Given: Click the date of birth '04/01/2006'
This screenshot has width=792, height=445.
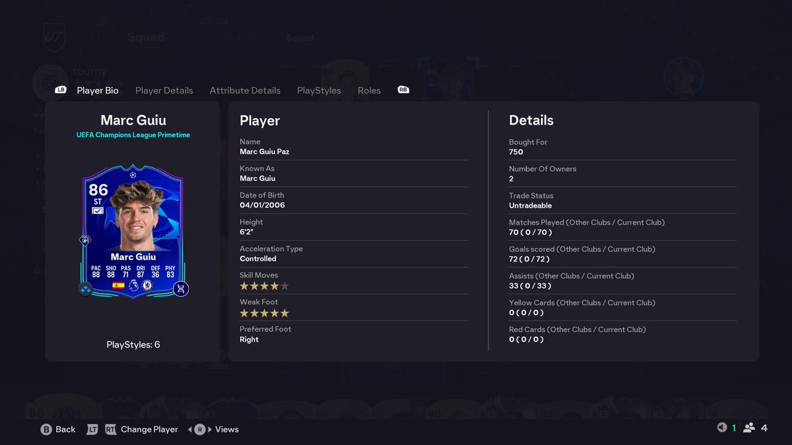Looking at the screenshot, I should click(x=262, y=205).
